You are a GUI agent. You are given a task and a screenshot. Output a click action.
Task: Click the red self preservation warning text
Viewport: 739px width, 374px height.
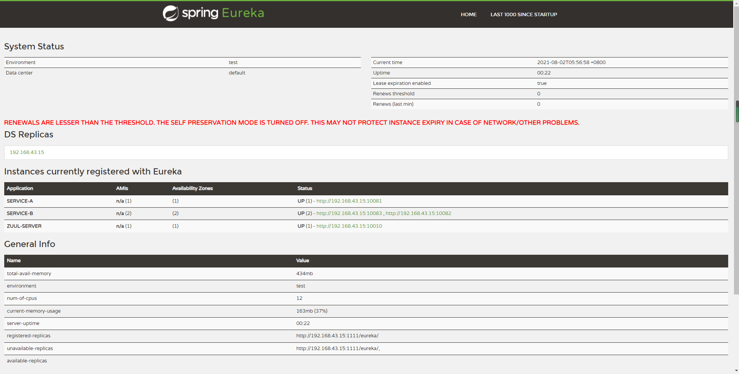(292, 123)
